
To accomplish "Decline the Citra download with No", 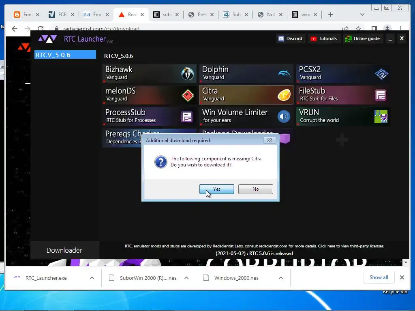I will (x=255, y=189).
